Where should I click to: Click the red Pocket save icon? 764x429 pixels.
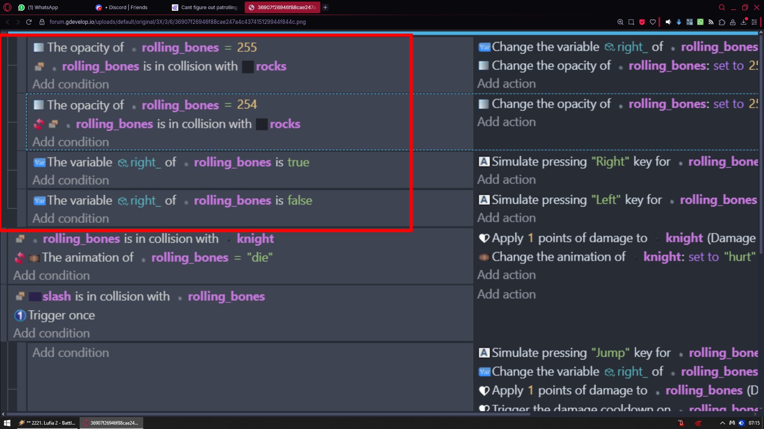tap(642, 22)
